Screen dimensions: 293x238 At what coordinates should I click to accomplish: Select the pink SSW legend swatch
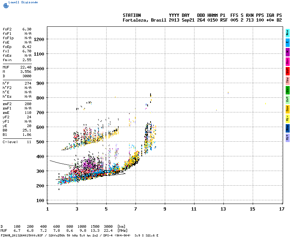288,81
